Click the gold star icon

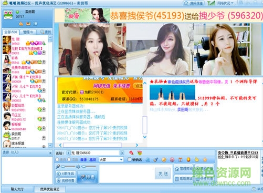tap(205, 159)
